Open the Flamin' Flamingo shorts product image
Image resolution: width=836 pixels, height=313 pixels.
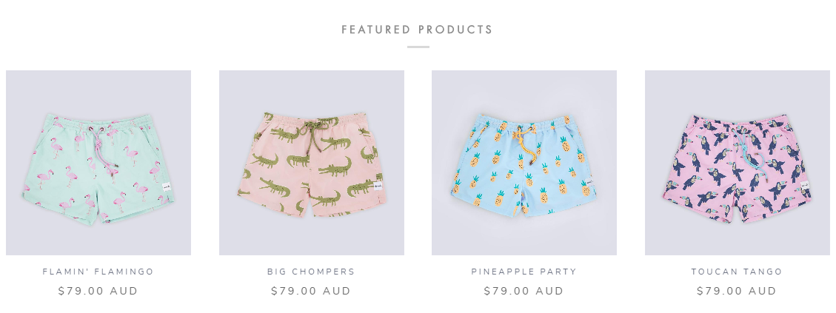(98, 163)
